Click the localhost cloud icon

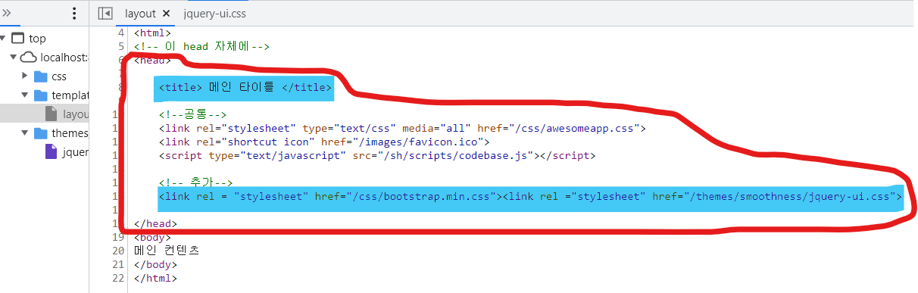[29, 58]
